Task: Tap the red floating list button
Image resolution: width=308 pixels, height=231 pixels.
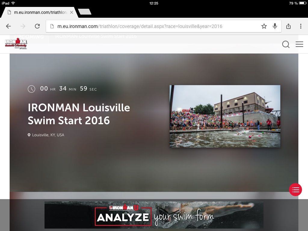Action: (x=295, y=189)
